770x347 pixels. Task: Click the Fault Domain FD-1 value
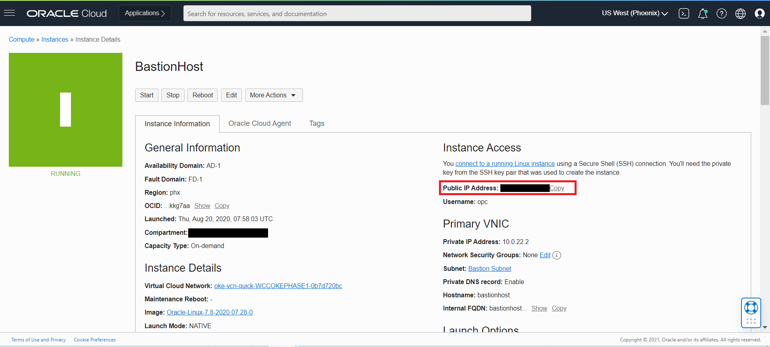(x=195, y=179)
